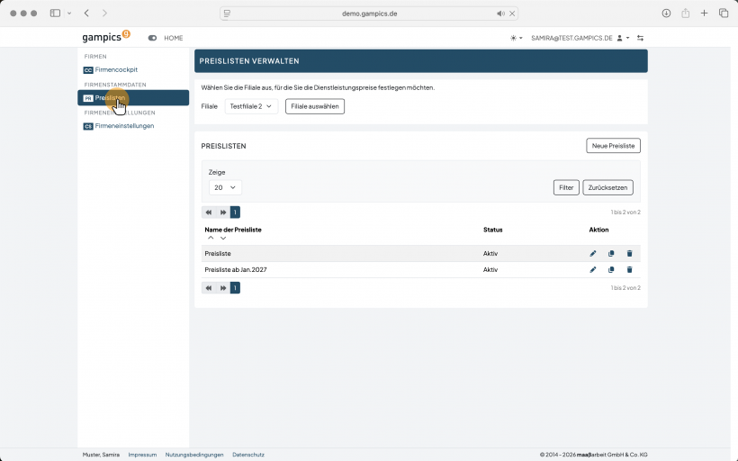The image size is (738, 461).
Task: Click the trash icon in the first 'Preisliste' row
Action: click(x=629, y=253)
